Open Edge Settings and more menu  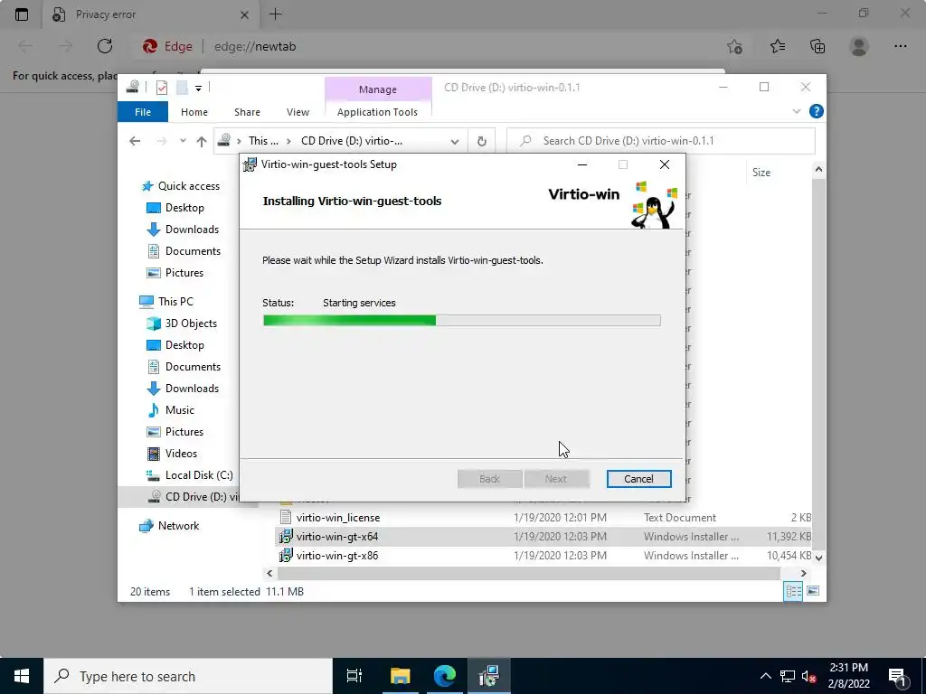point(900,46)
